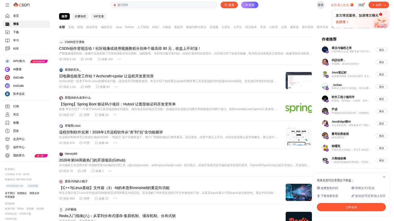
Task: Bookmark the Spring Boot 验证码 article
Action: click(x=101, y=115)
